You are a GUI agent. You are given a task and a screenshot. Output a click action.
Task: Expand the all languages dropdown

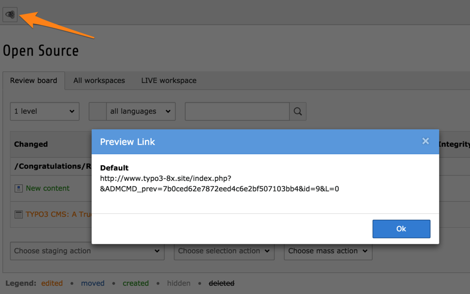pos(141,111)
